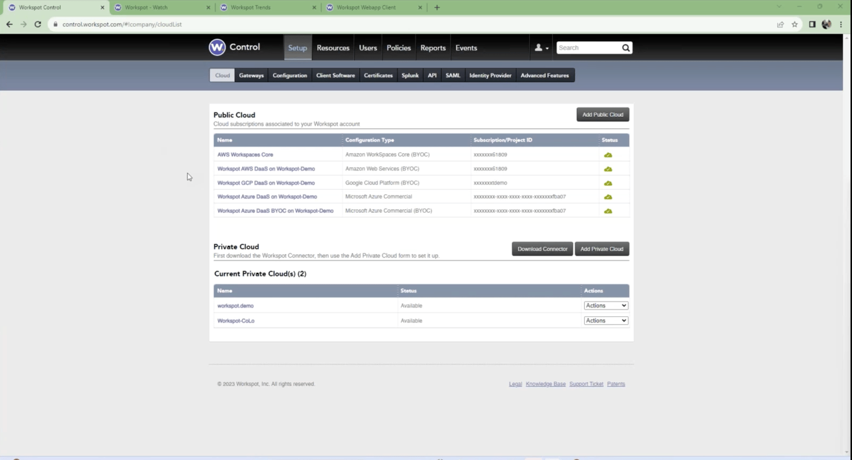Click the Download Connector button
The image size is (852, 460).
coord(542,249)
